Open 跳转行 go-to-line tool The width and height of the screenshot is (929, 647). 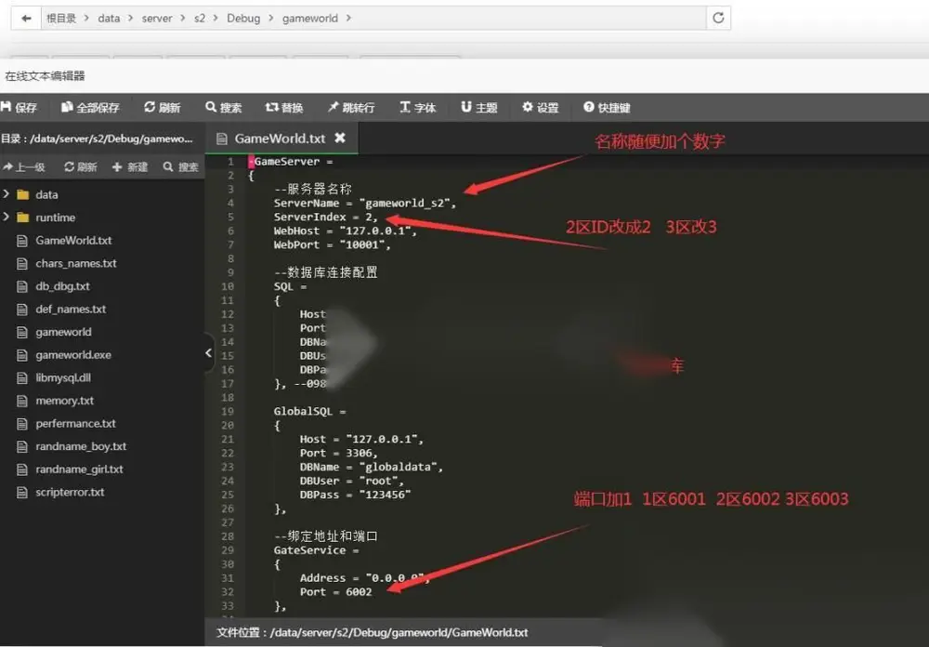pyautogui.click(x=351, y=107)
